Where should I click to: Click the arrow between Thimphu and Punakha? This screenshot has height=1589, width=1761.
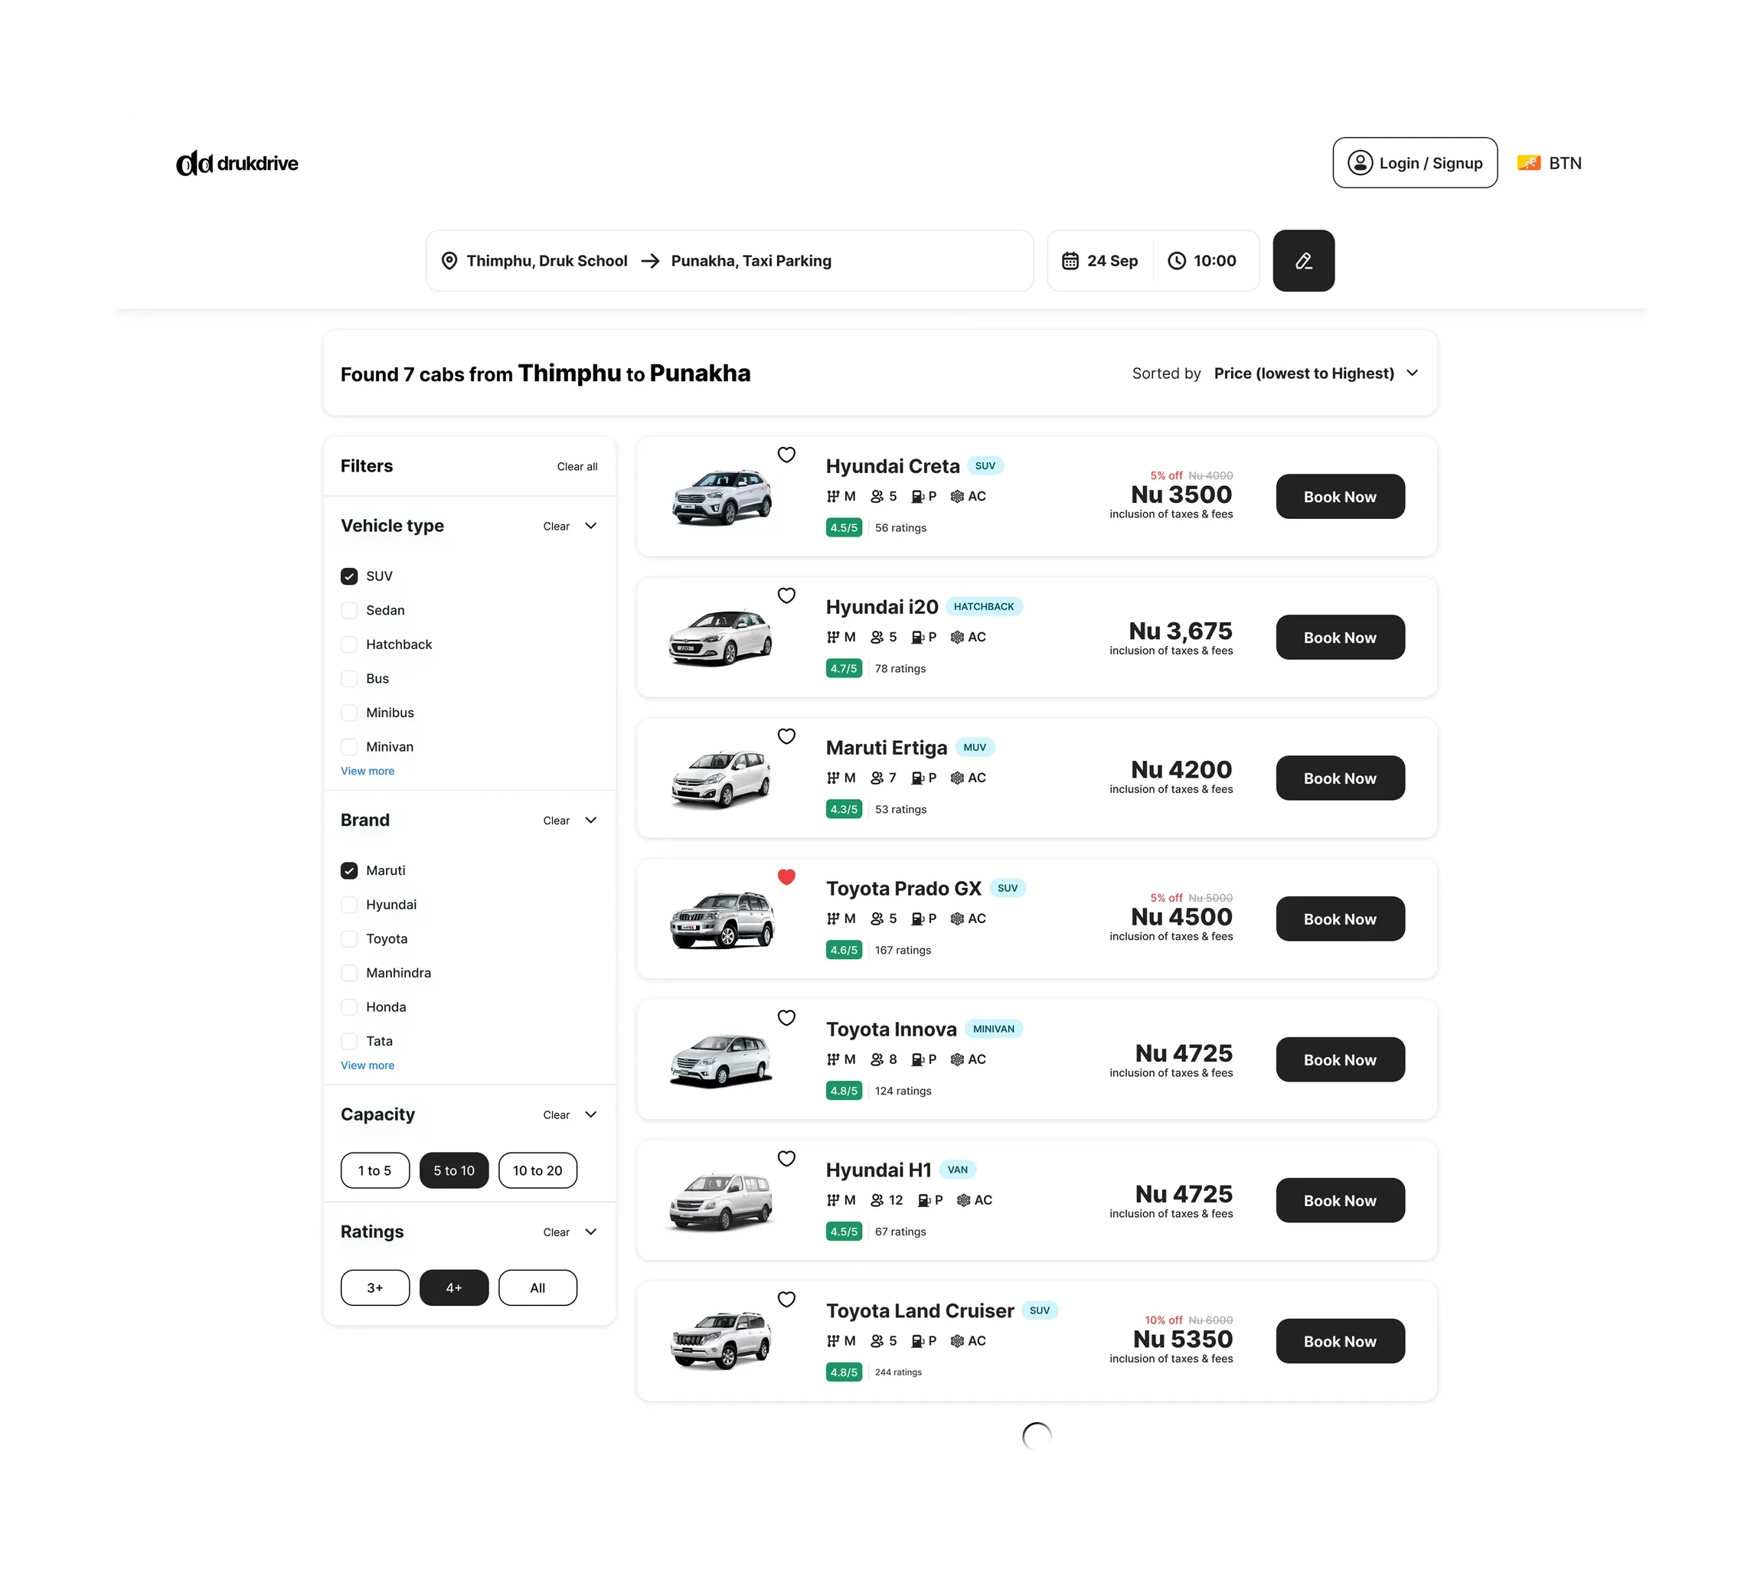tap(649, 261)
